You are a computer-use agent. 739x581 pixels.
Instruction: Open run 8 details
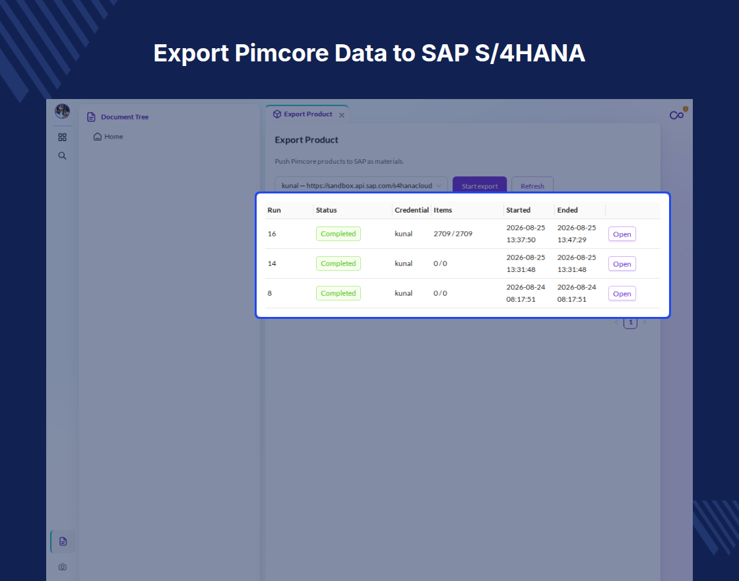[x=622, y=294]
